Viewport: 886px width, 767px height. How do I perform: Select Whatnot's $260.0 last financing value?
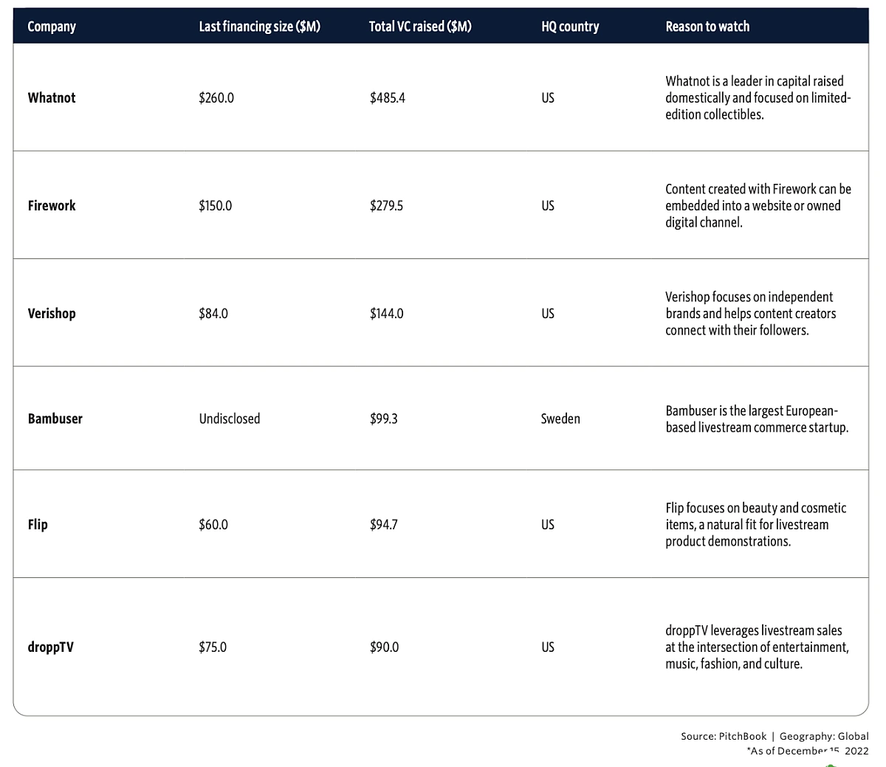click(x=216, y=97)
